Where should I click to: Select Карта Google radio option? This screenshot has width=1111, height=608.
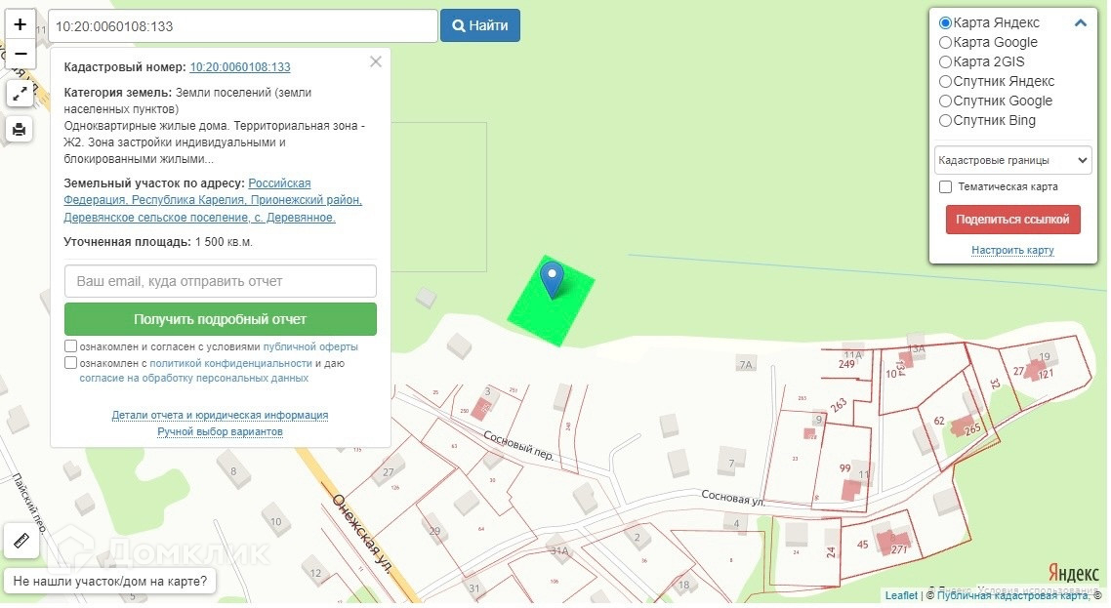click(x=945, y=43)
